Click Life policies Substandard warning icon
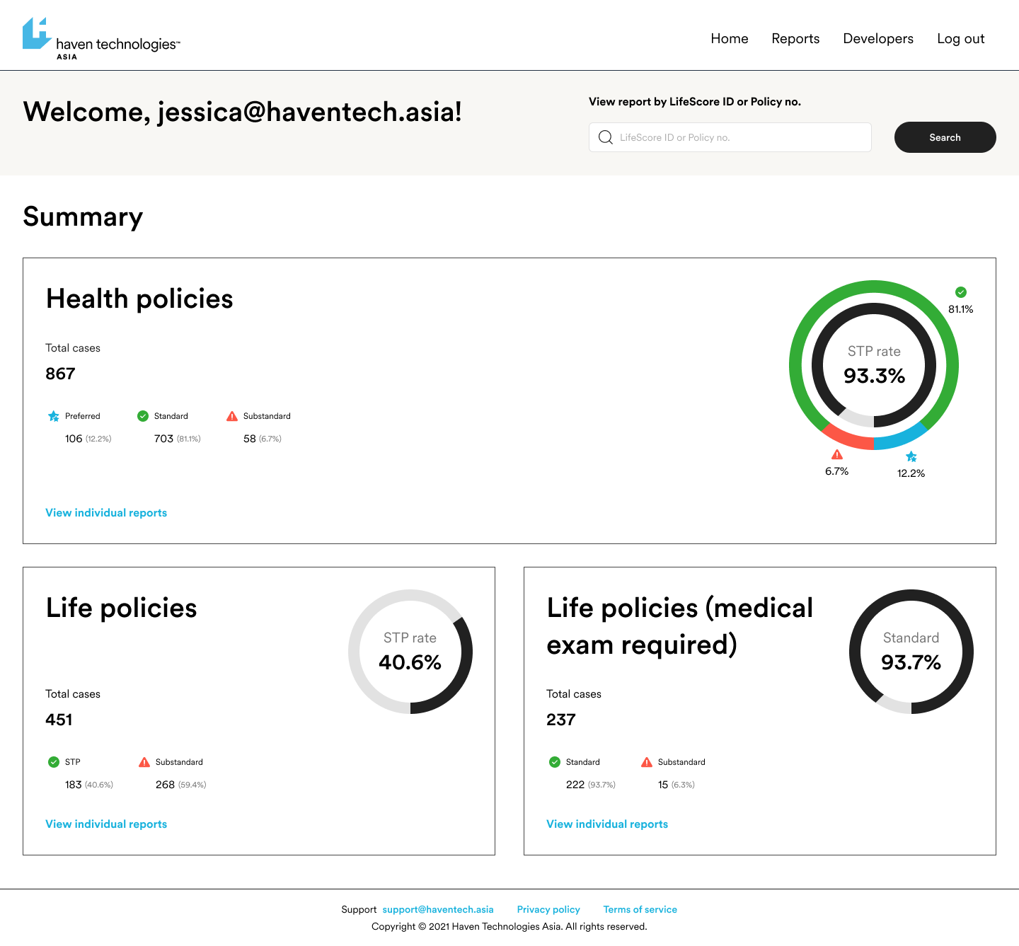Image resolution: width=1019 pixels, height=946 pixels. [144, 762]
